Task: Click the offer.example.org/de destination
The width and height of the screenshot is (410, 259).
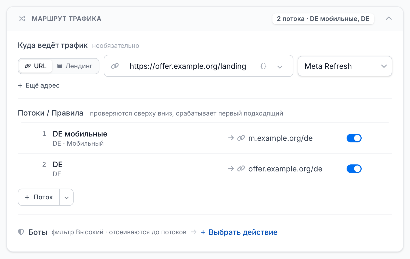Action: pyautogui.click(x=285, y=169)
